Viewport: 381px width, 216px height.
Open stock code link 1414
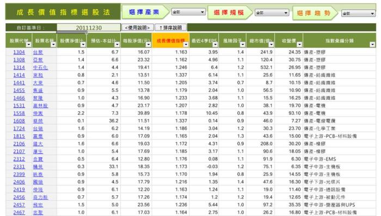pos(19,75)
